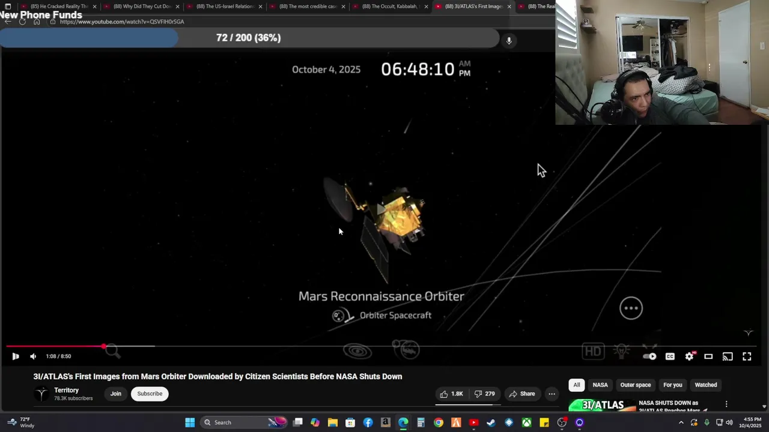The width and height of the screenshot is (769, 432).
Task: Switch to the US-Israel Relations tab
Action: [225, 7]
